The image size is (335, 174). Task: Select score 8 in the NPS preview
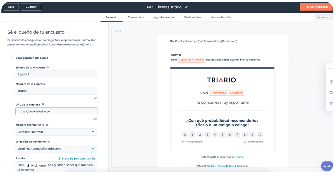tap(245, 135)
